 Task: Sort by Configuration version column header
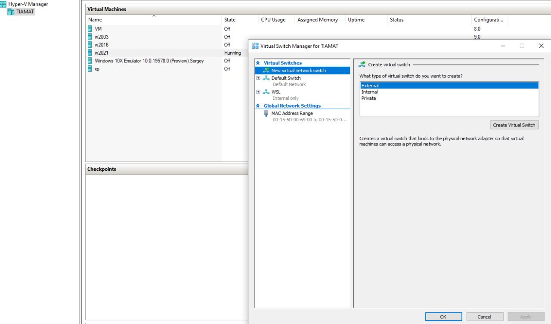click(x=490, y=20)
